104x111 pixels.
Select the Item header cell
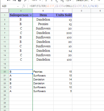tap(43, 15)
